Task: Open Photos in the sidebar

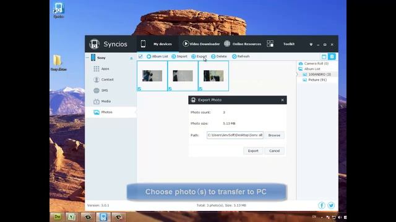Action: [106, 112]
